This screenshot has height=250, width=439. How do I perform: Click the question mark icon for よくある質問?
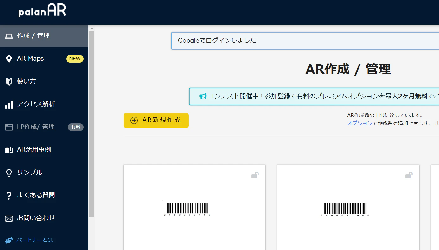(9, 196)
